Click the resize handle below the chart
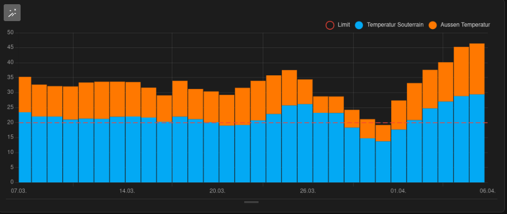507x214 pixels. (251, 202)
